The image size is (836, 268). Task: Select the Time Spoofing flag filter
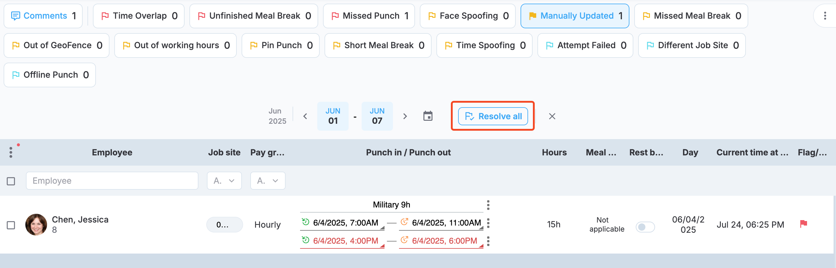pyautogui.click(x=485, y=45)
